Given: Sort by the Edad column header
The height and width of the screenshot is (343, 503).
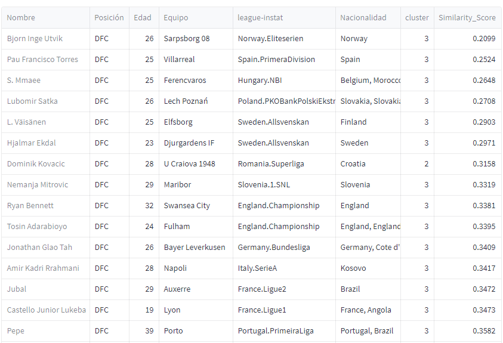Looking at the screenshot, I should click(144, 18).
